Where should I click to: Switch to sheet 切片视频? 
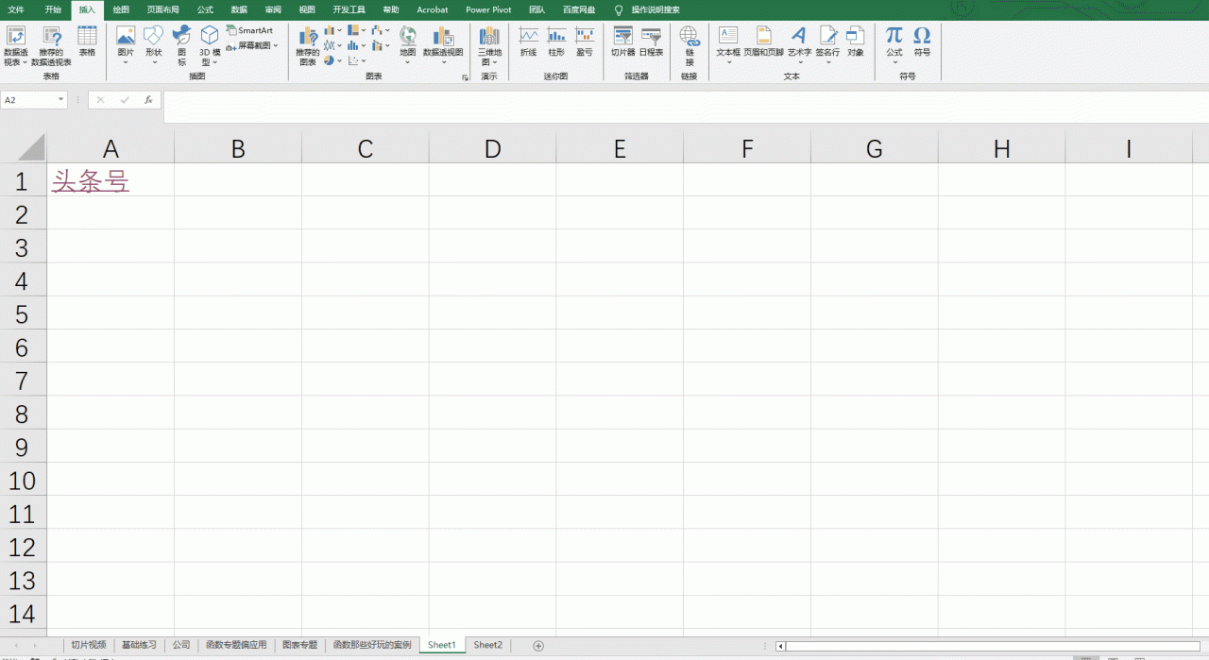(88, 645)
